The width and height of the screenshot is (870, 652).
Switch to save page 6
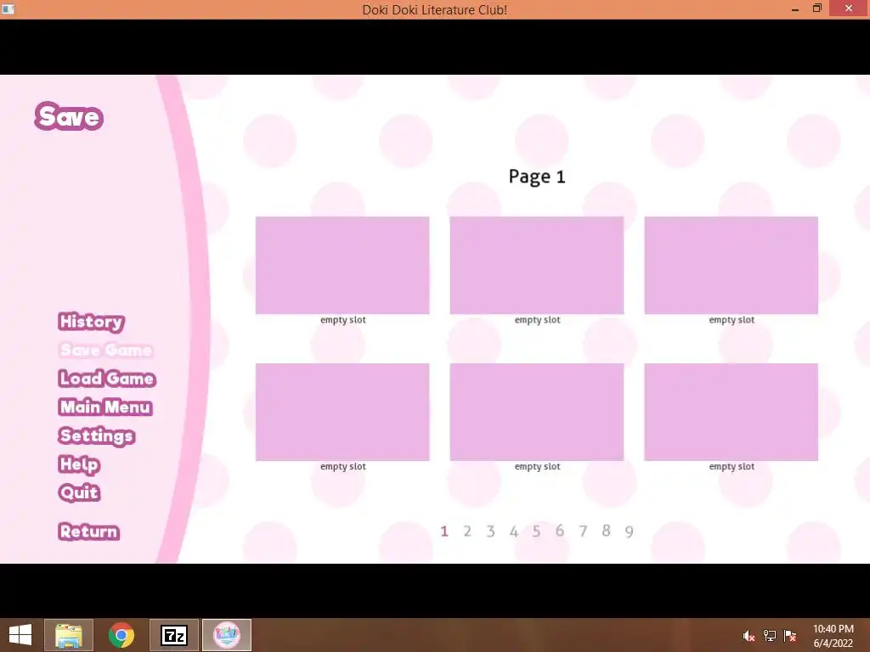[560, 531]
